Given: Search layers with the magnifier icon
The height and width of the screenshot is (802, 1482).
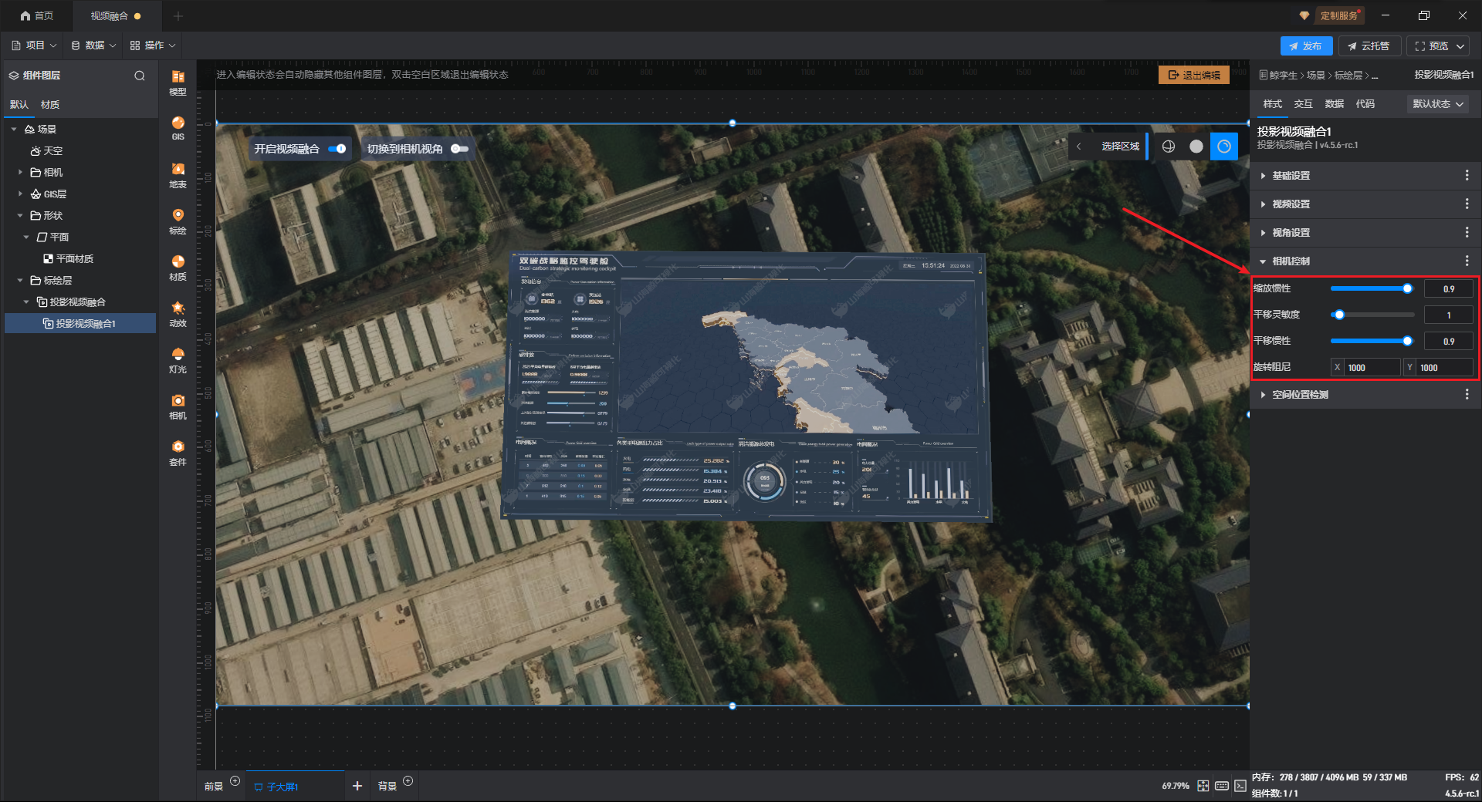Looking at the screenshot, I should coord(140,76).
